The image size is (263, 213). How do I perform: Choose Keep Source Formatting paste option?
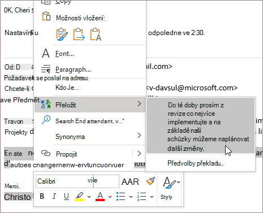[x=62, y=34]
